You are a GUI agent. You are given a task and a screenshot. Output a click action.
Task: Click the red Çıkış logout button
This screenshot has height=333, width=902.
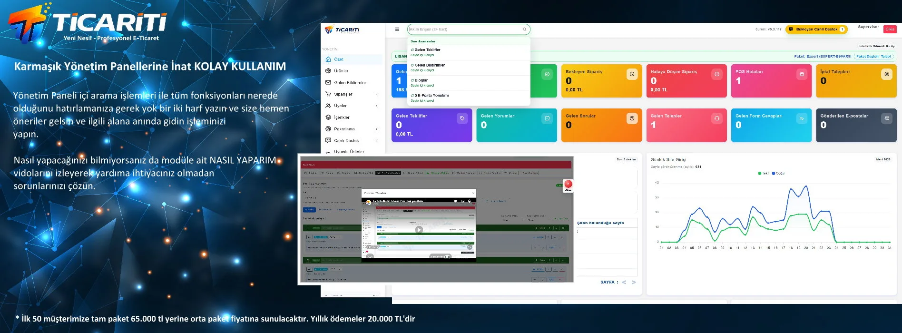tap(890, 29)
